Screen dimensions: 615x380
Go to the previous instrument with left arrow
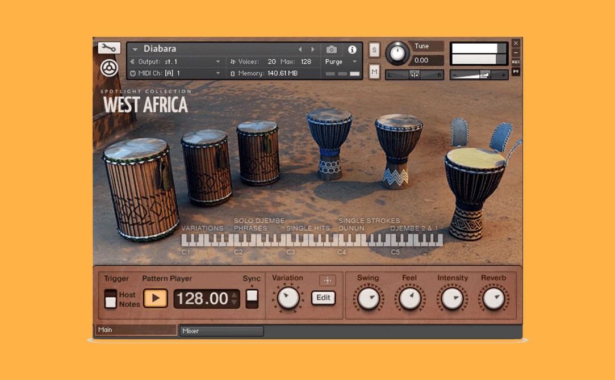(x=300, y=50)
